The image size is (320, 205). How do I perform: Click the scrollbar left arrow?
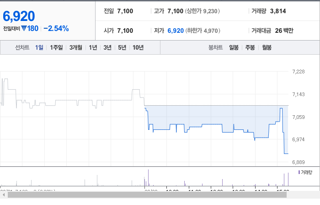point(4,195)
